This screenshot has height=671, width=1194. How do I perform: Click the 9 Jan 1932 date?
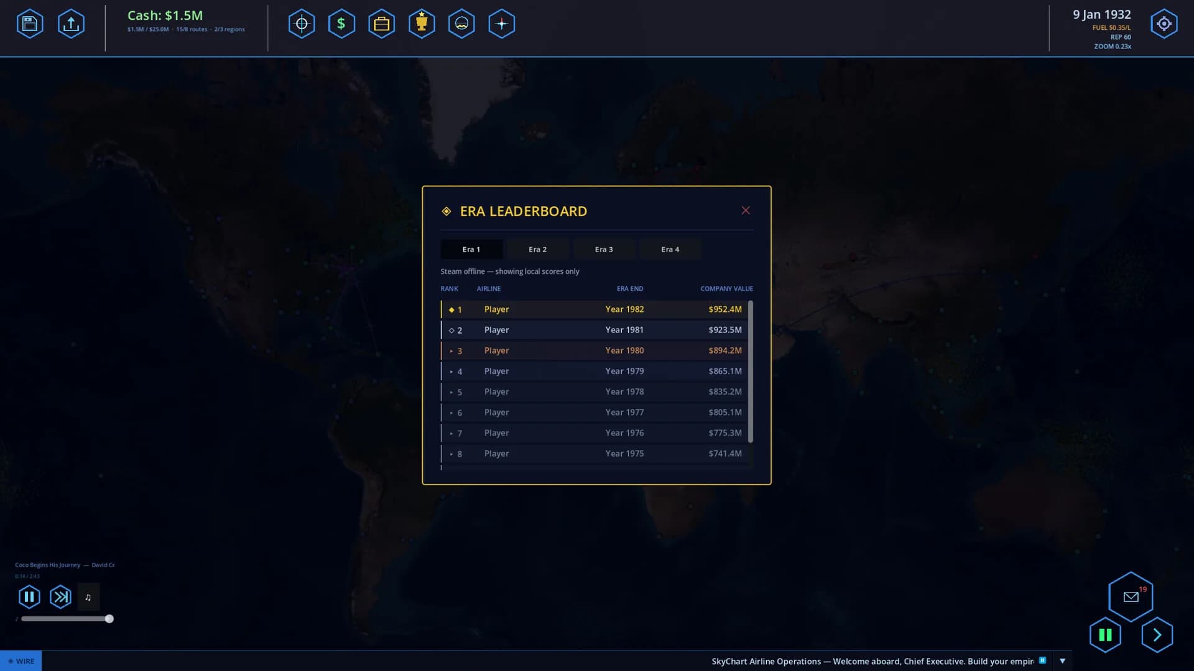1101,14
